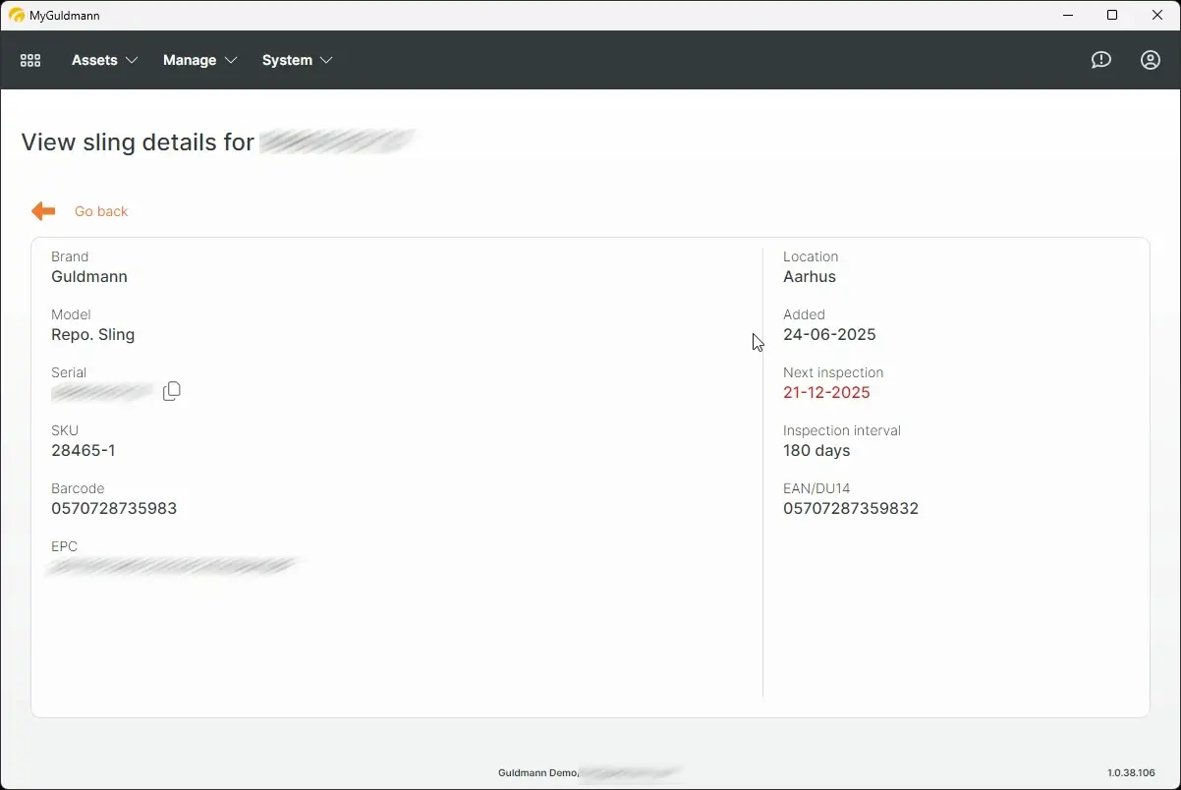1181x790 pixels.
Task: Copy the serial number to clipboard
Action: coord(172,391)
